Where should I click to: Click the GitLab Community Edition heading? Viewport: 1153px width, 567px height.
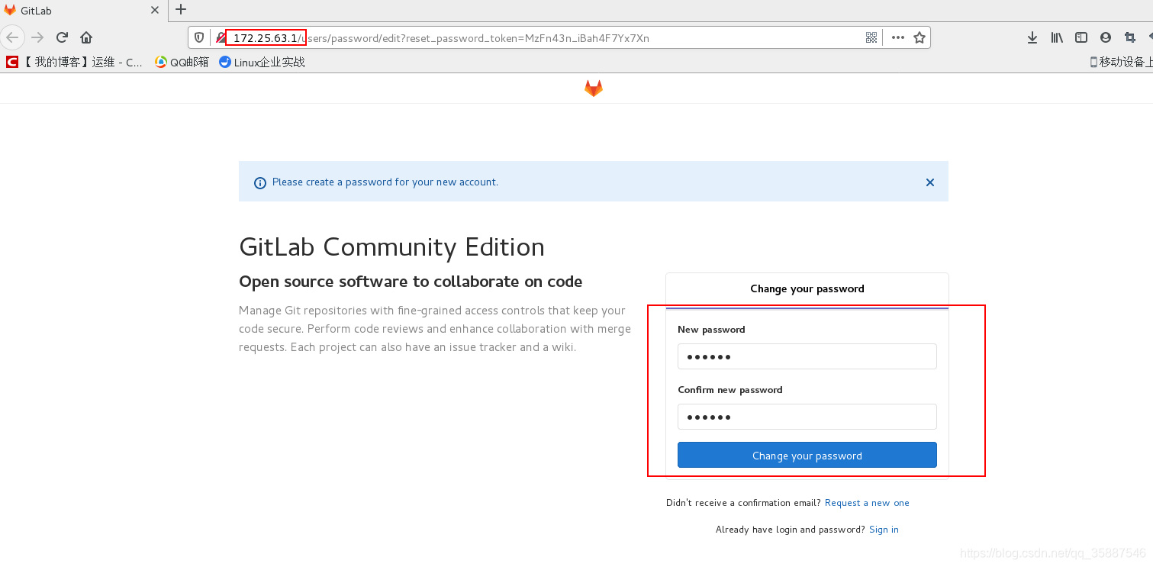click(392, 247)
